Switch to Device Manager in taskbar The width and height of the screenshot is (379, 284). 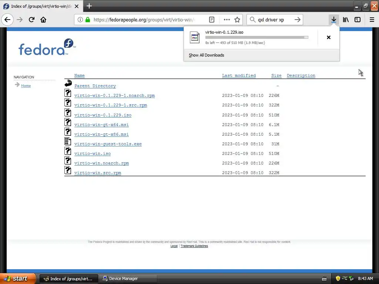[128, 278]
